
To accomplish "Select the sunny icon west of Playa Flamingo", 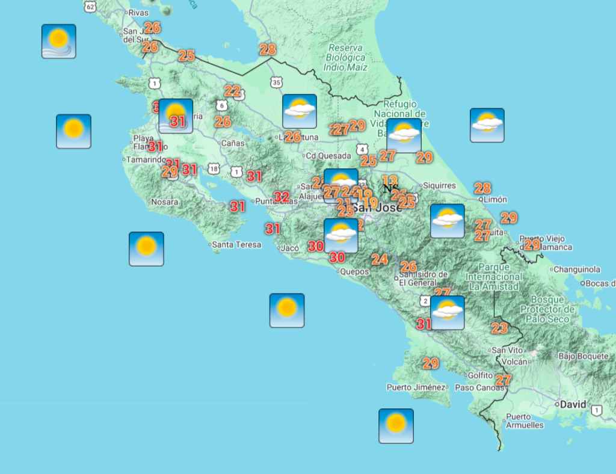I will [73, 131].
